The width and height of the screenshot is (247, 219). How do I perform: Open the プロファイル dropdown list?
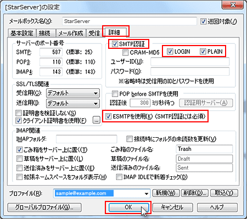click(146, 193)
